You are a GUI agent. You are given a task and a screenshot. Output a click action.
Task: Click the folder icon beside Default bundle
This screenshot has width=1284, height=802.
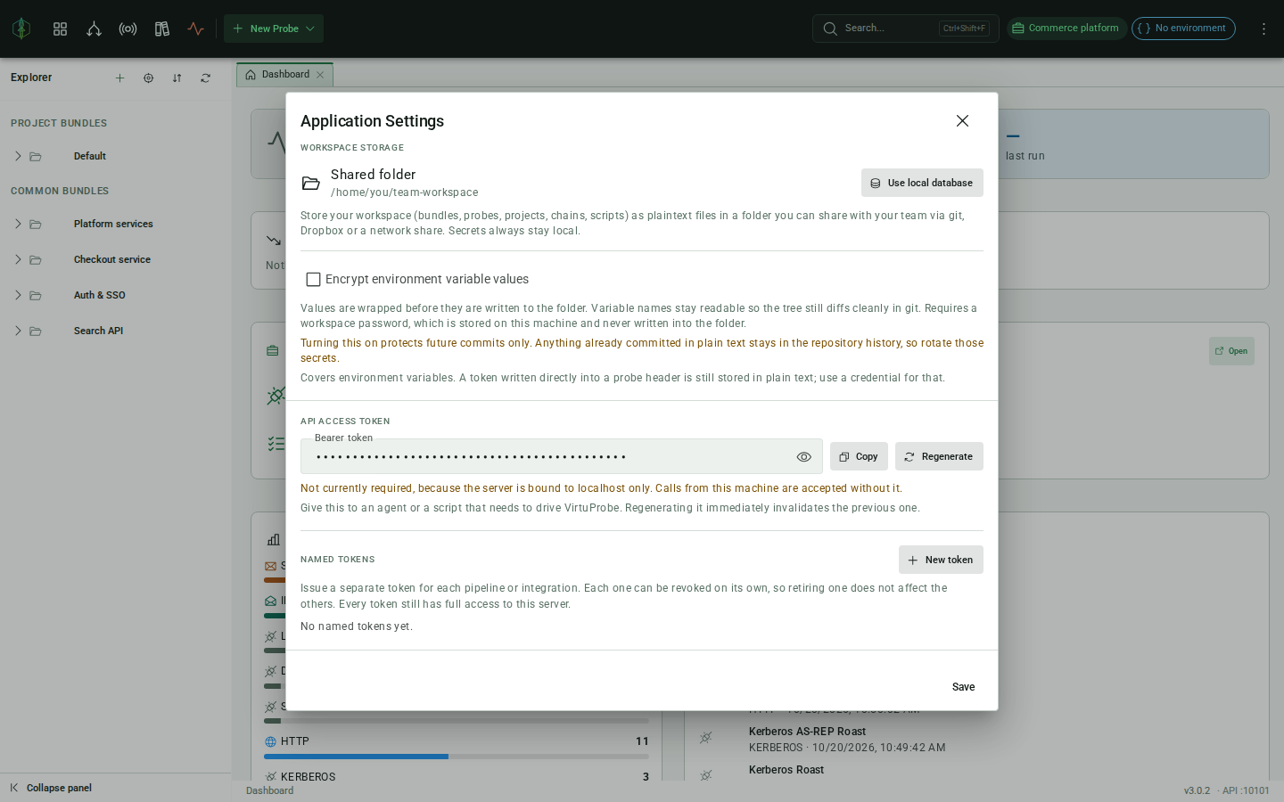(x=36, y=157)
